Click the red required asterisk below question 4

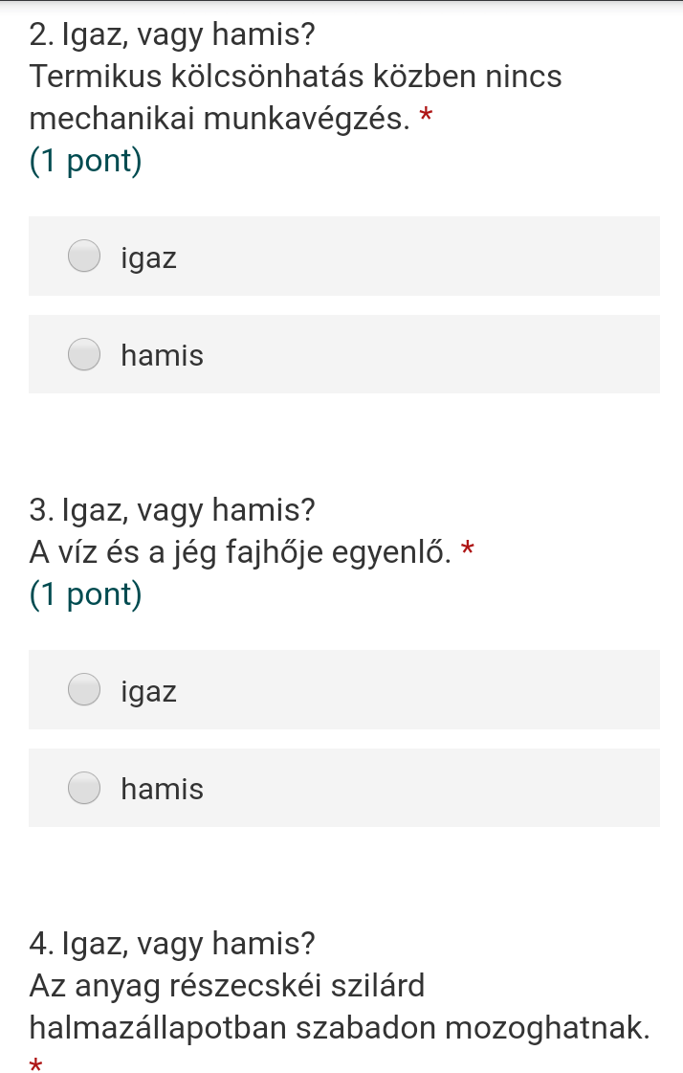36,1064
